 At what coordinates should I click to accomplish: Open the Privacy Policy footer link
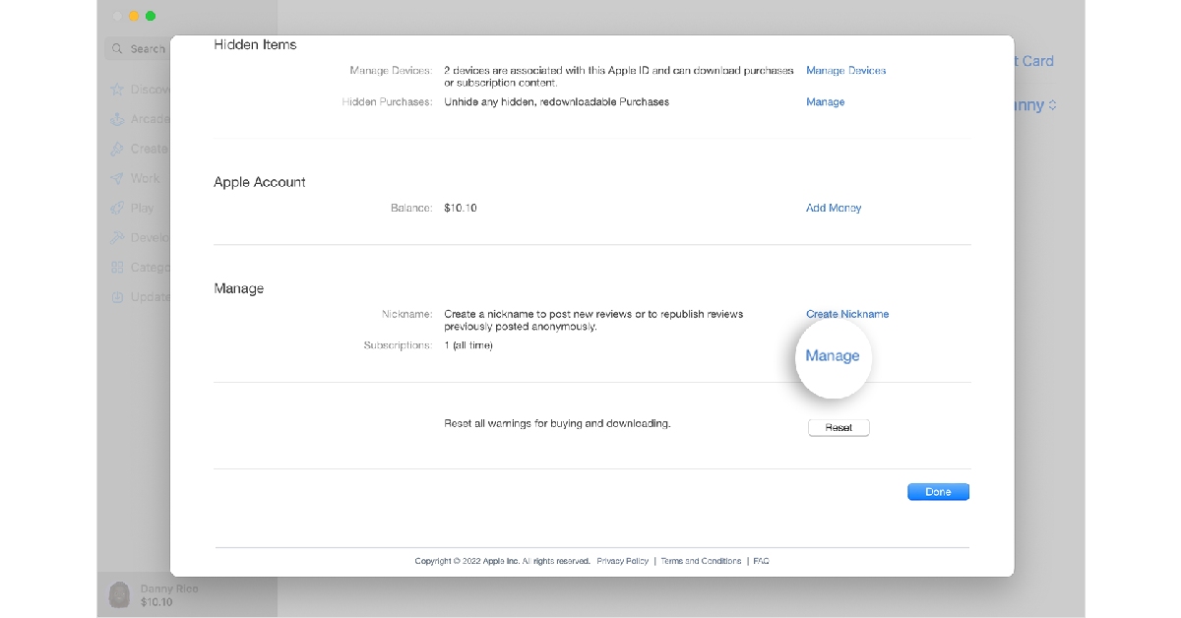[x=622, y=561]
